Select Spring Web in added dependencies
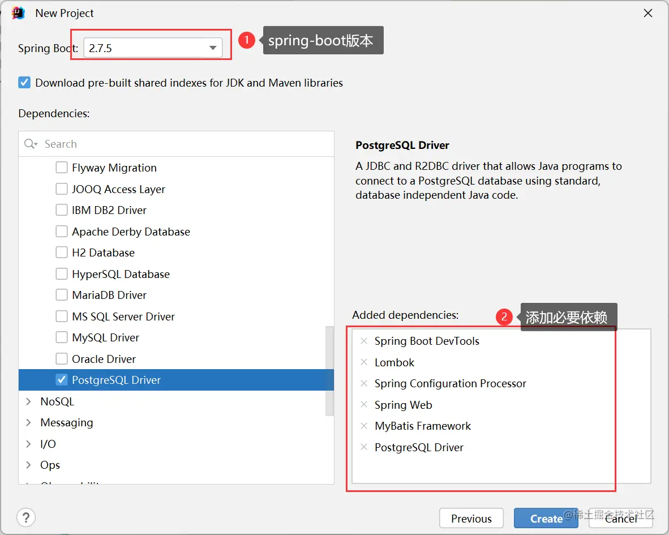669x535 pixels. (403, 405)
